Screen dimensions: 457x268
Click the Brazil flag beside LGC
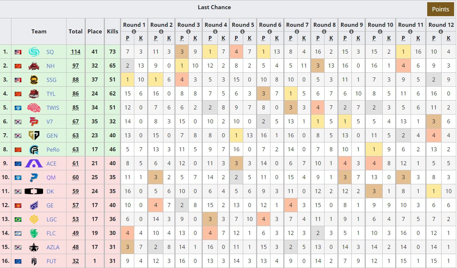(17, 219)
